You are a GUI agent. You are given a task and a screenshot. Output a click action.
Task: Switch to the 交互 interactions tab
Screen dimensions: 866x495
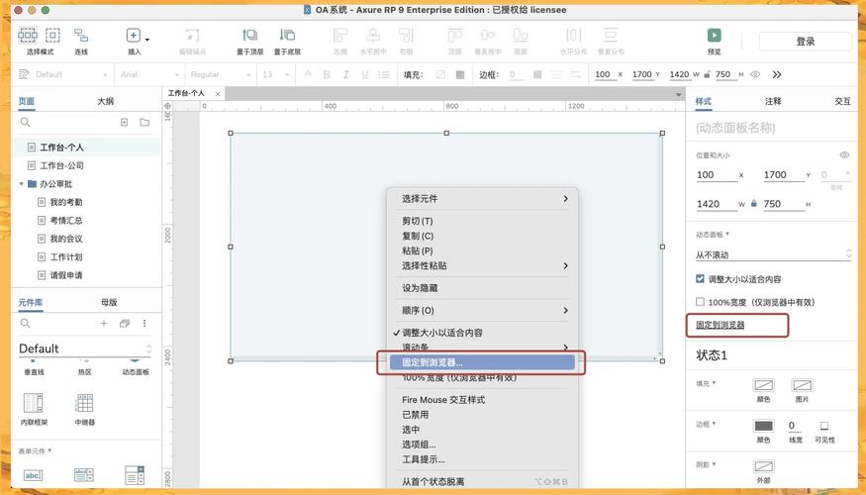coord(842,101)
